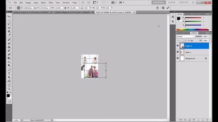Expand more workspaces chevron
Viewport: 218px width, 122px height.
coord(193,2)
